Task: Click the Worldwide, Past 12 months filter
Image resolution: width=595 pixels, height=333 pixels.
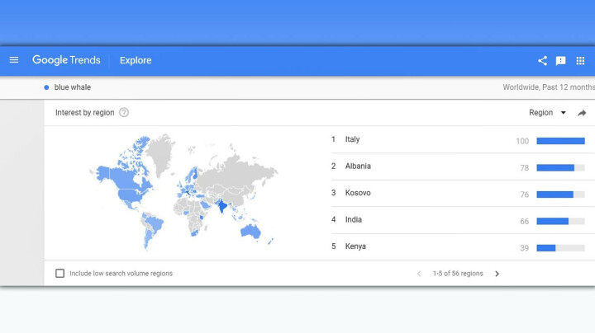Action: [x=548, y=87]
